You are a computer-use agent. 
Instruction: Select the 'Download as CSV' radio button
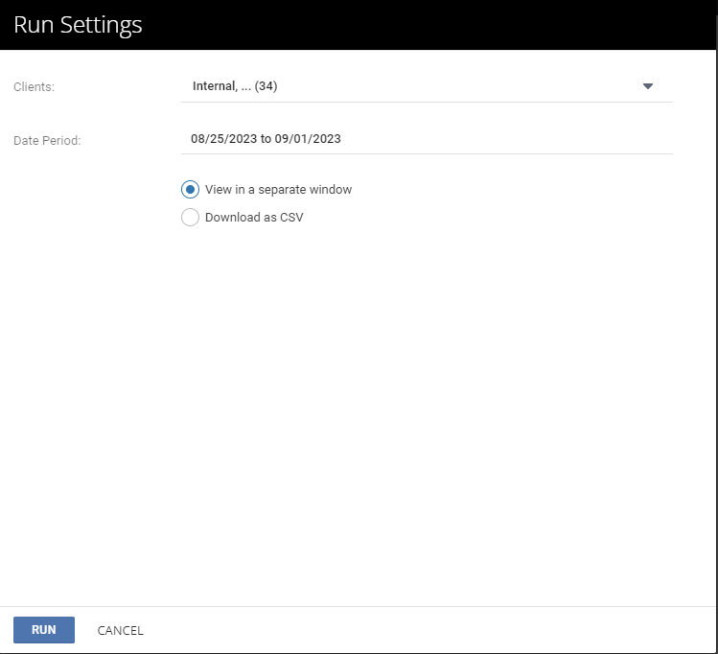(190, 217)
